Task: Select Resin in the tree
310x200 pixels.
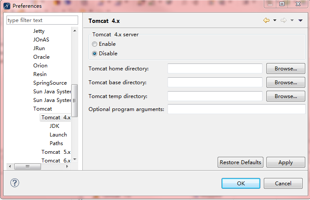Action: [40, 74]
